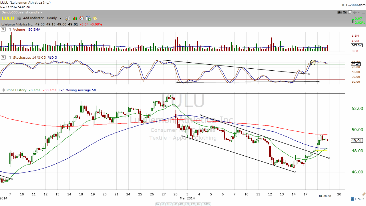This screenshot has width=366, height=206.
Task: Open the yellow sticky note icon
Action: [95, 18]
